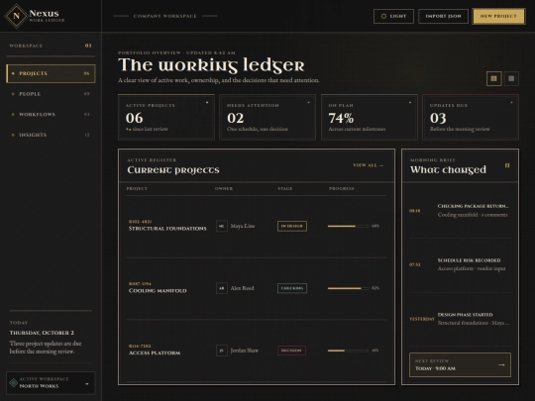Open the Projects section in sidebar
This screenshot has height=401, width=535.
[51, 73]
